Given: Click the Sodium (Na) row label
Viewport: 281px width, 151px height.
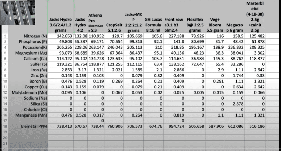Looking at the screenshot, I should pyautogui.click(x=35, y=98).
